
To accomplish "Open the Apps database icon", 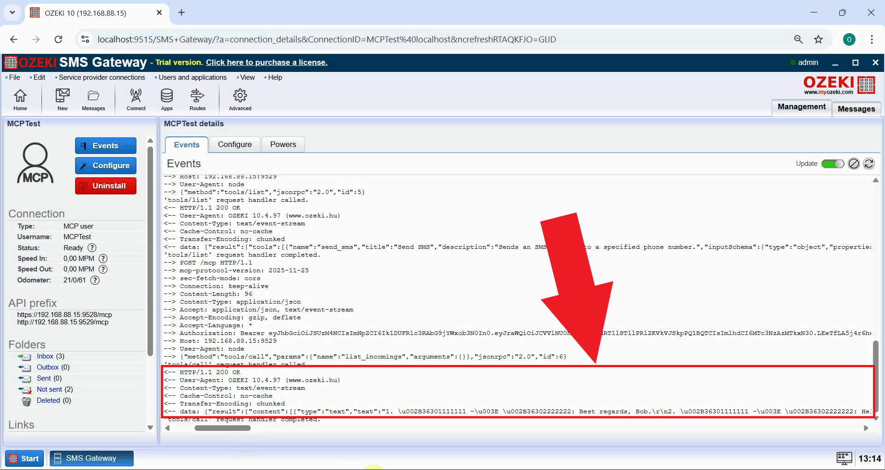I will pos(167,100).
